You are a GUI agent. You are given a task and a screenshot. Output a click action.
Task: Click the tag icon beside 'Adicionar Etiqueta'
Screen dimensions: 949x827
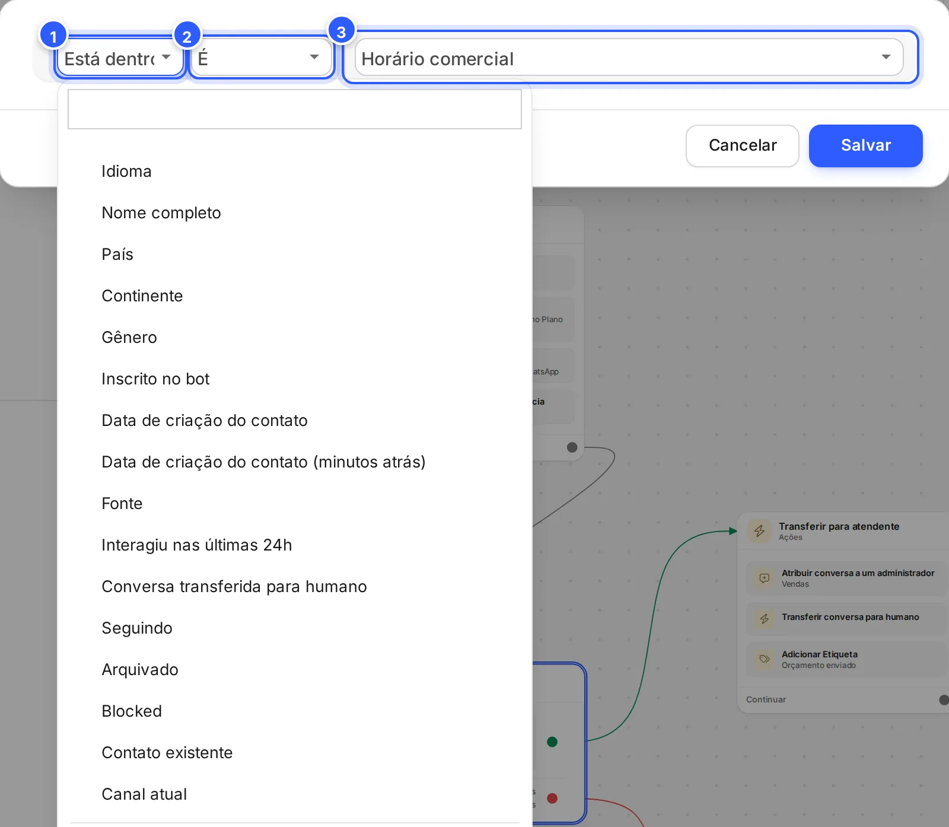point(765,659)
